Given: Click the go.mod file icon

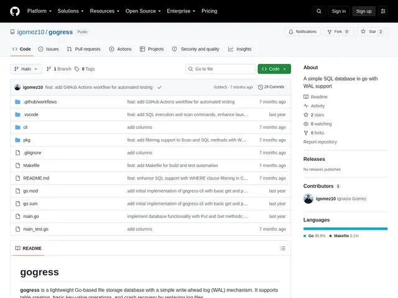Looking at the screenshot, I should [17, 191].
